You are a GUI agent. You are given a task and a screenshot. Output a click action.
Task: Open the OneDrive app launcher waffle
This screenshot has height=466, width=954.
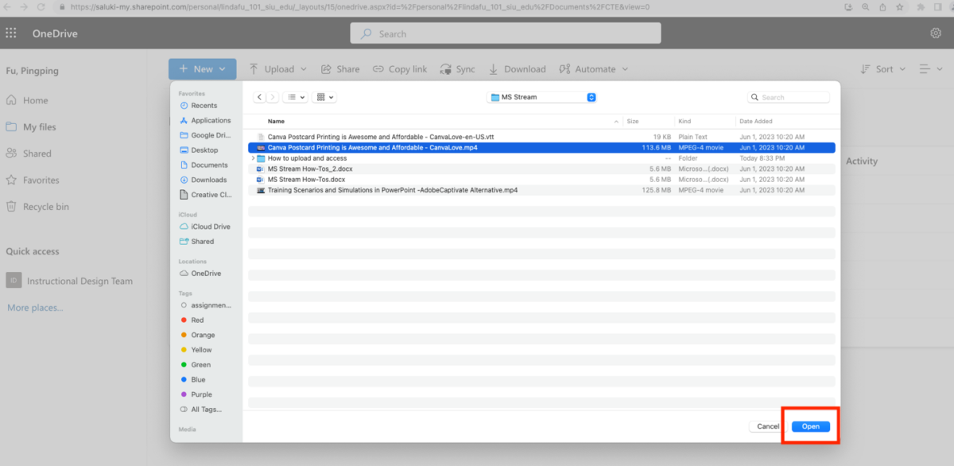tap(11, 33)
